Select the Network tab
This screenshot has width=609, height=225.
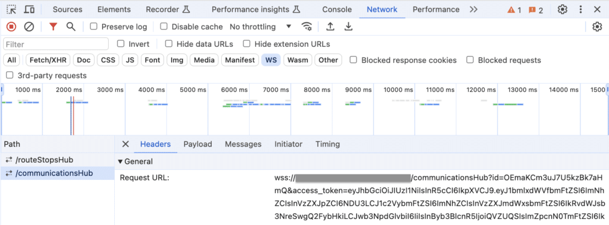[382, 9]
